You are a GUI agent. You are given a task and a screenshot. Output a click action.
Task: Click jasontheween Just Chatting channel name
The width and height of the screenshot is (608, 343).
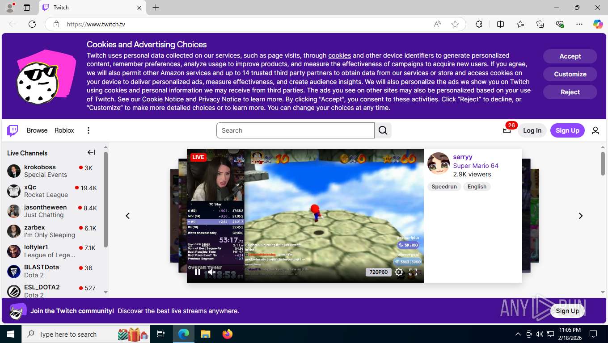click(45, 207)
